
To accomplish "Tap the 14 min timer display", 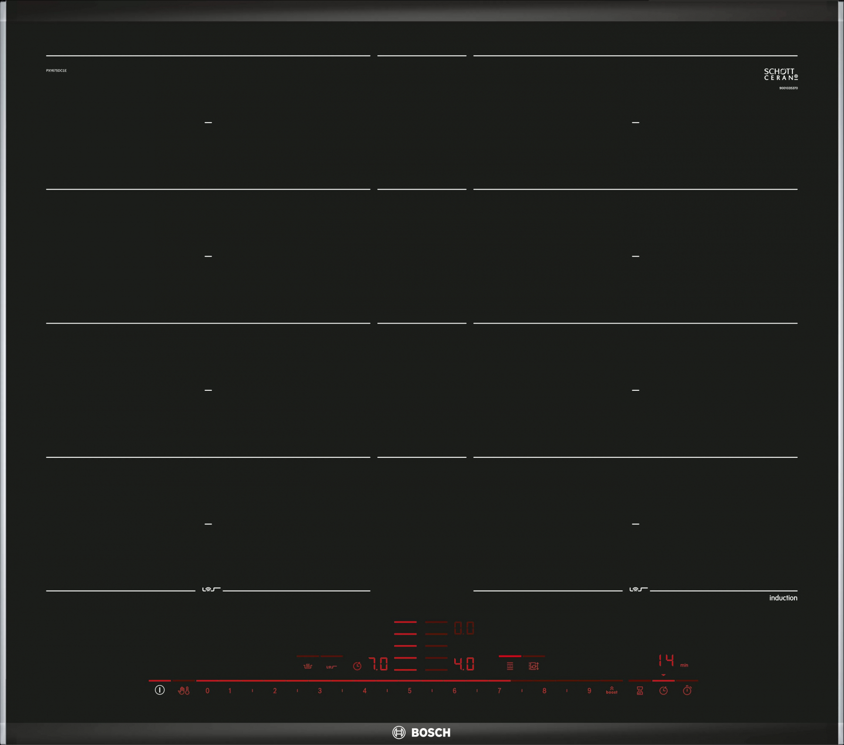I will click(666, 661).
